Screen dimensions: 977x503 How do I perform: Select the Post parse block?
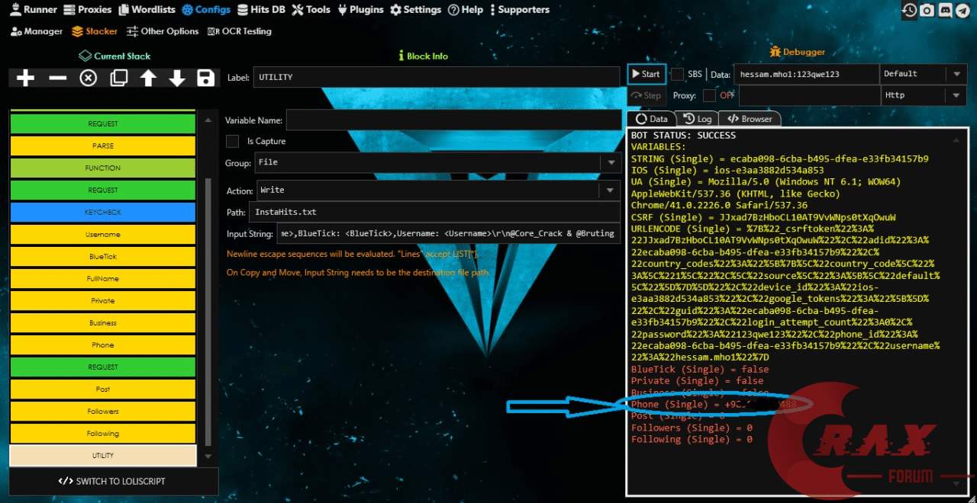click(x=102, y=389)
